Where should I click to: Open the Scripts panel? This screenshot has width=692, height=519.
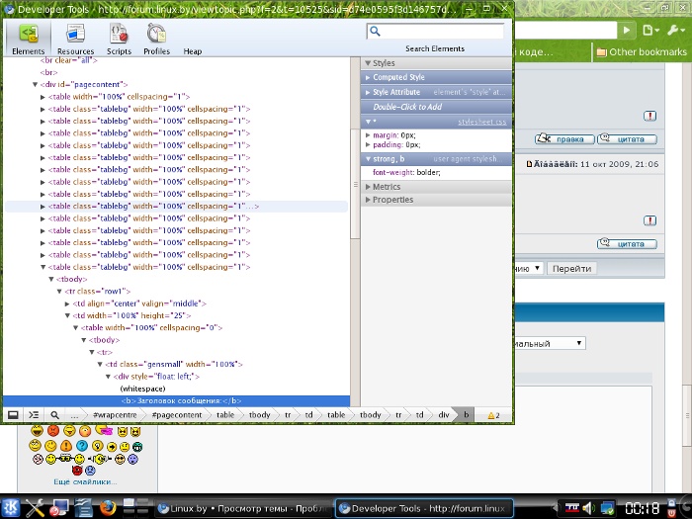pos(119,38)
